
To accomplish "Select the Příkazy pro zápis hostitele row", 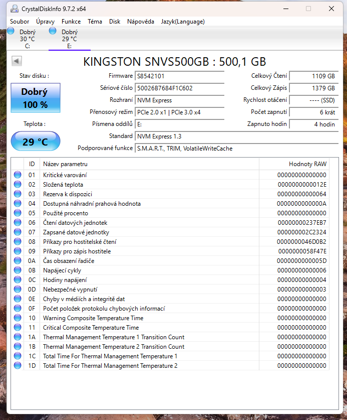I will [x=170, y=251].
